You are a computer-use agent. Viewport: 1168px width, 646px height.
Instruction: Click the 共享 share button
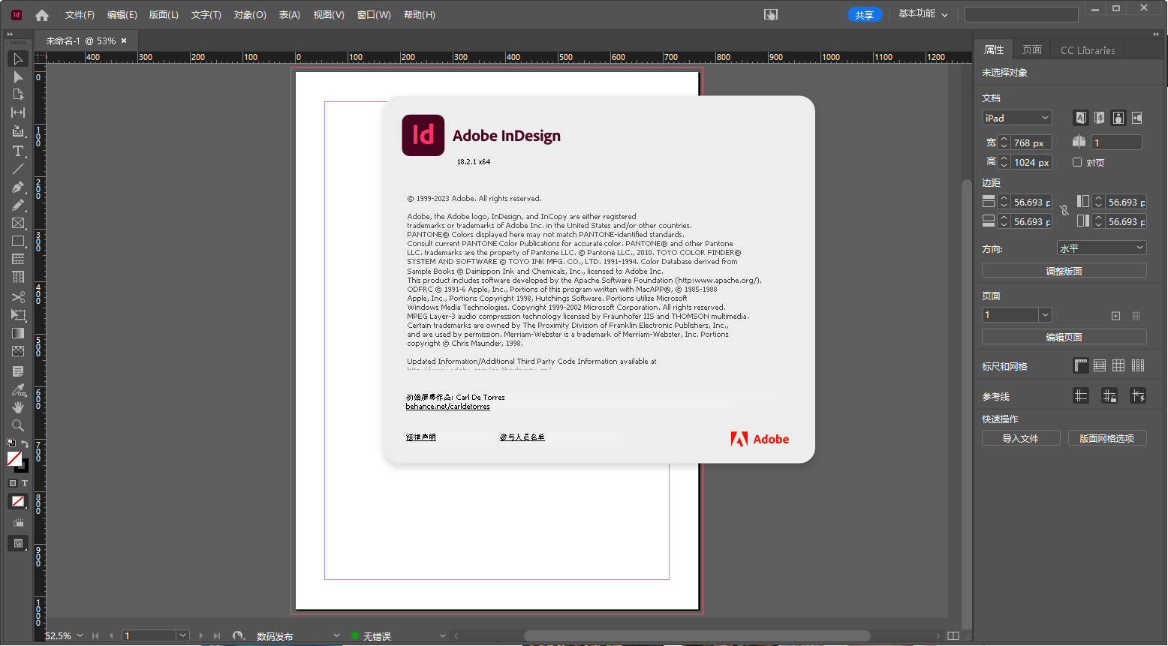coord(864,15)
